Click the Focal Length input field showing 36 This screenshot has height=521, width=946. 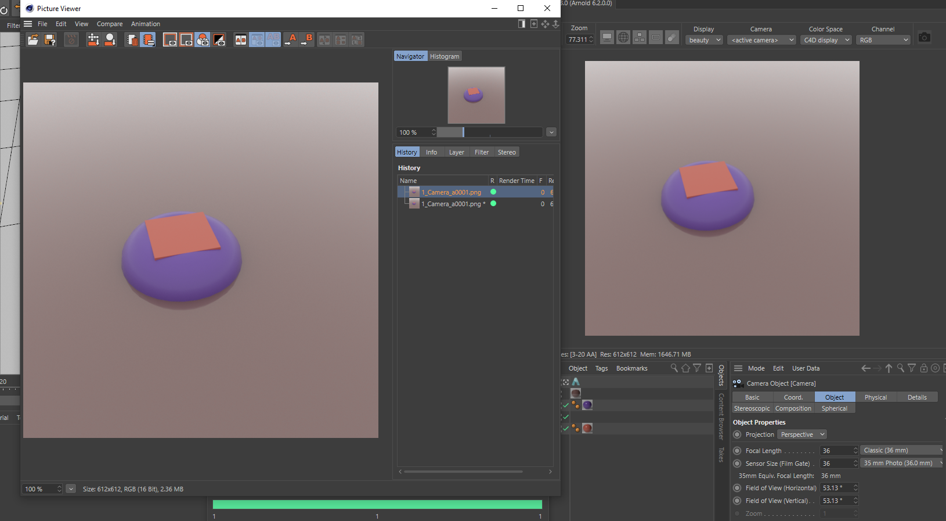click(x=839, y=451)
